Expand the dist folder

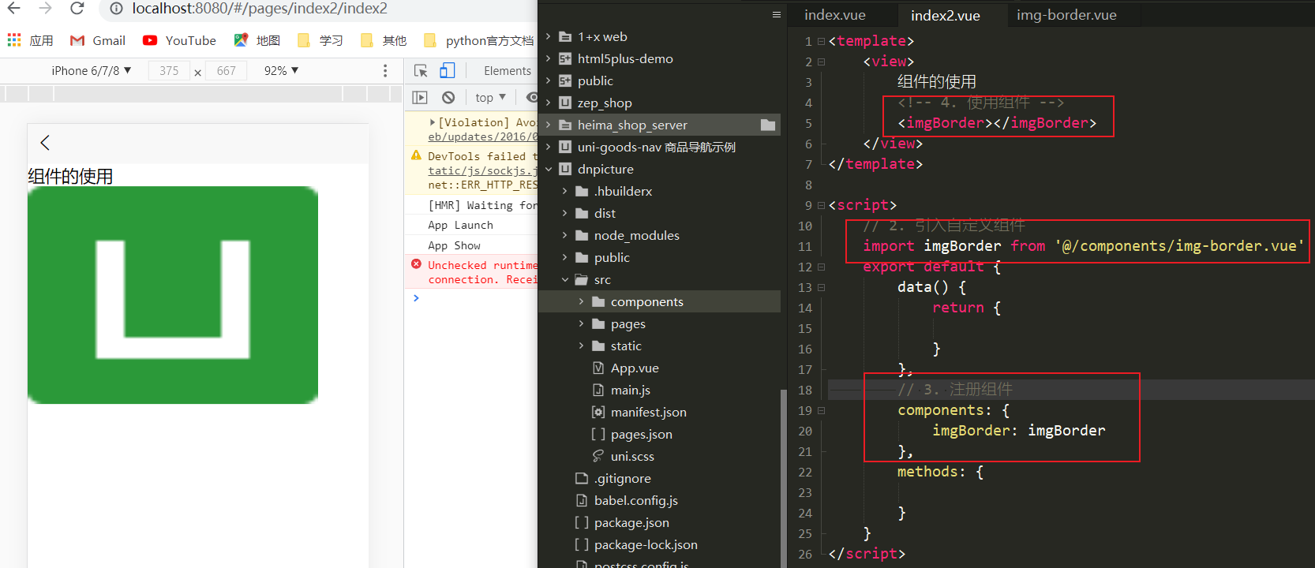564,213
